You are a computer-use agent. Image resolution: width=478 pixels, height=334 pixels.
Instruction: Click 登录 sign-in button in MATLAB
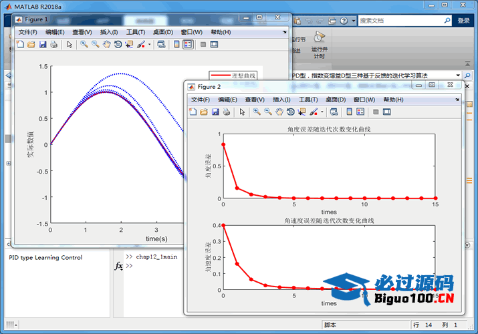point(464,21)
